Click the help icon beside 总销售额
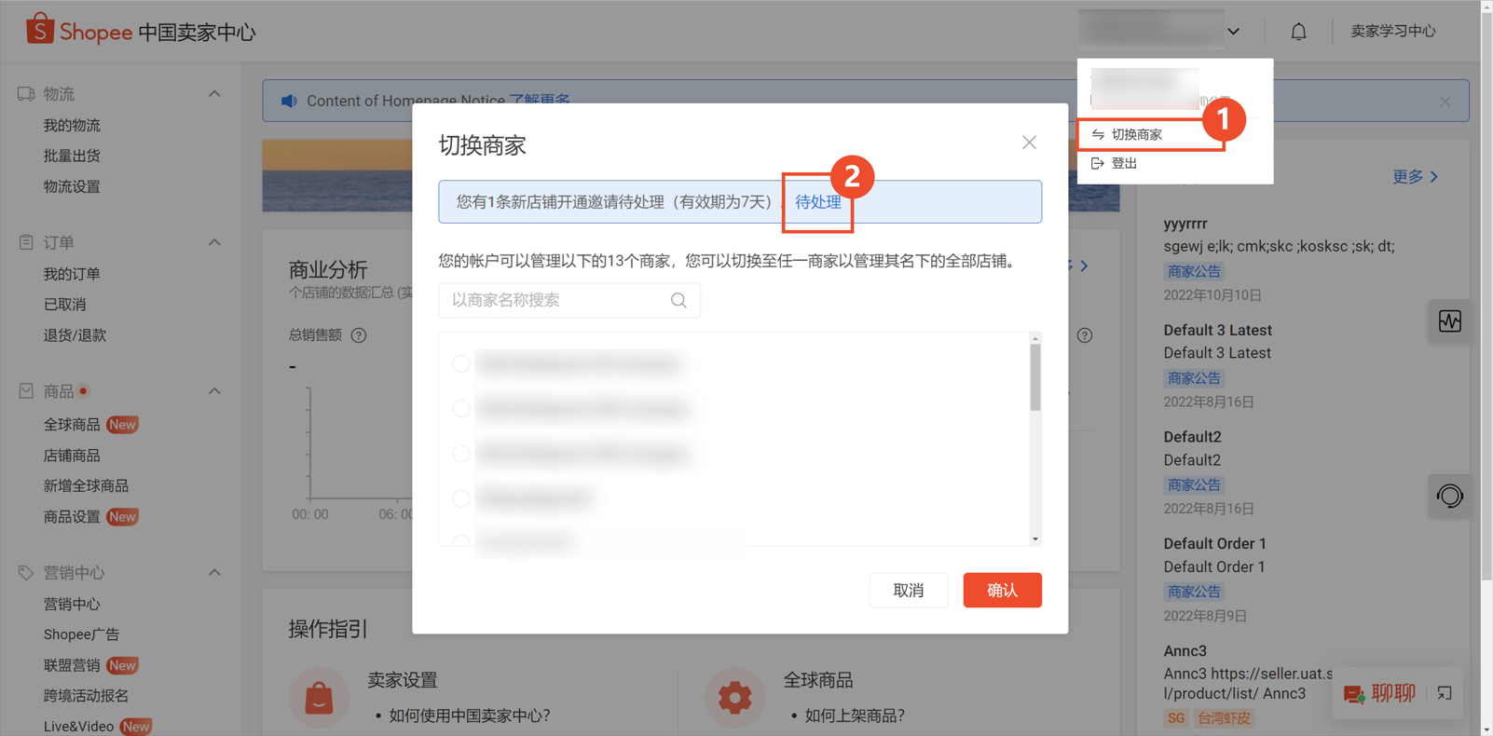Screen dimensions: 1493x736 [x=359, y=335]
